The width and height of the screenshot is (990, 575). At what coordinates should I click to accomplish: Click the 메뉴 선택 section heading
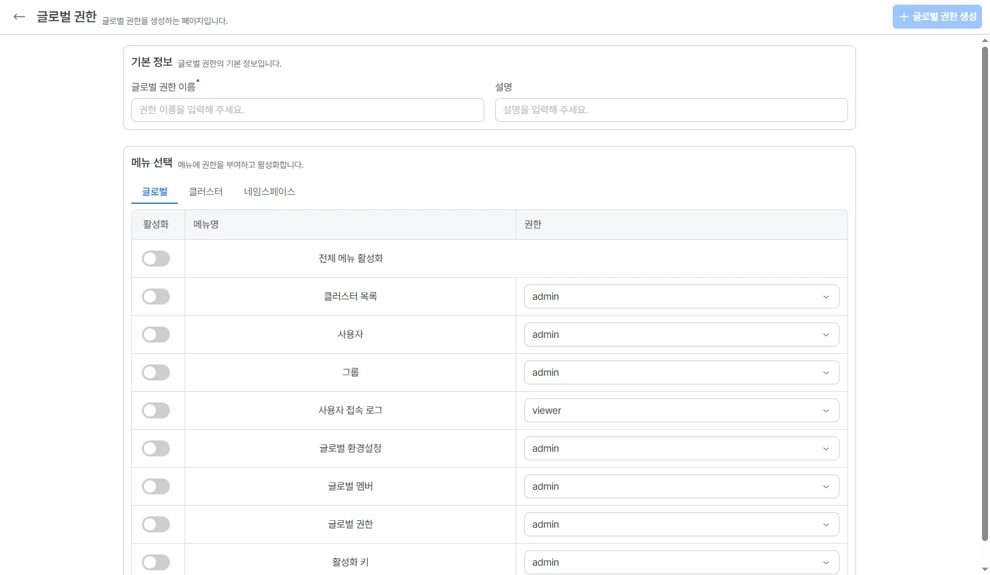tap(152, 163)
